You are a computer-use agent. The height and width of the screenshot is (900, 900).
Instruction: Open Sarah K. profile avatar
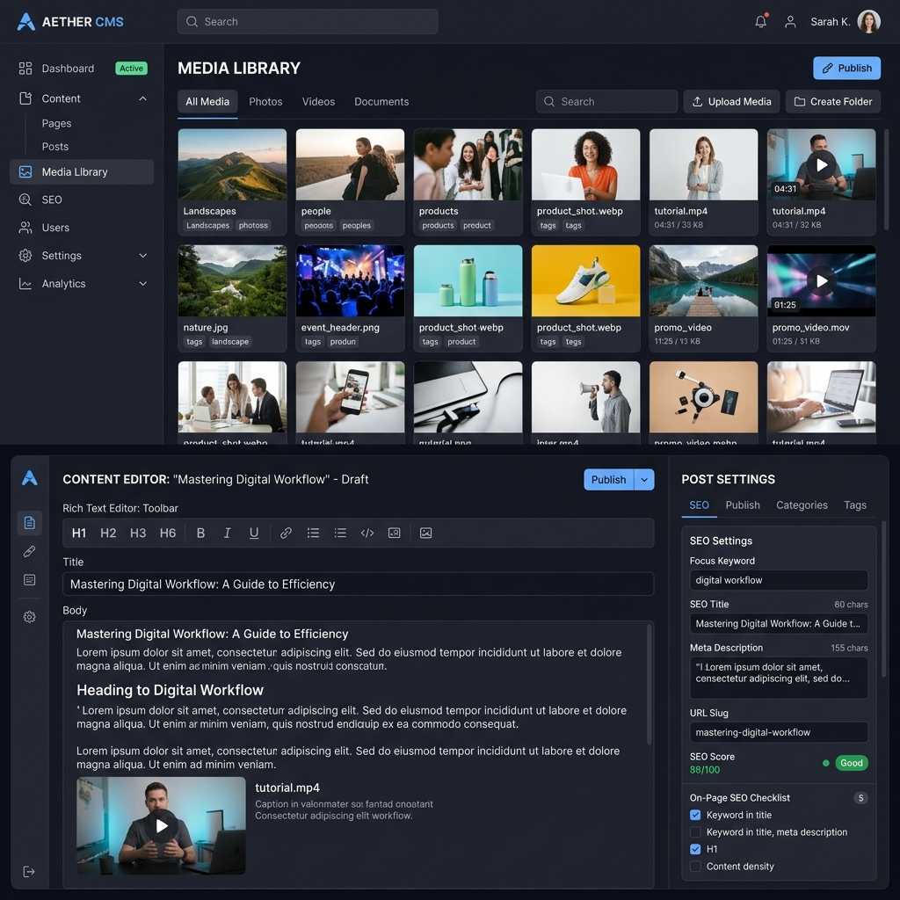pos(868,22)
